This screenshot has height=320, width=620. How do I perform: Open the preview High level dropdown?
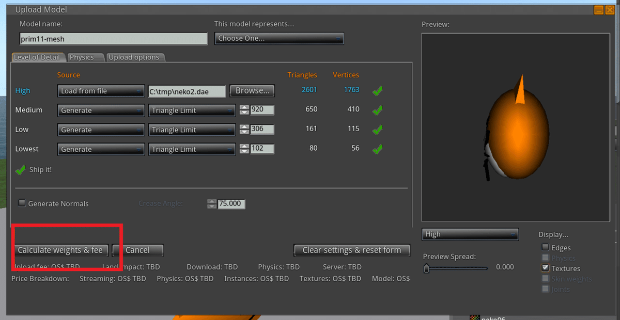click(x=470, y=234)
